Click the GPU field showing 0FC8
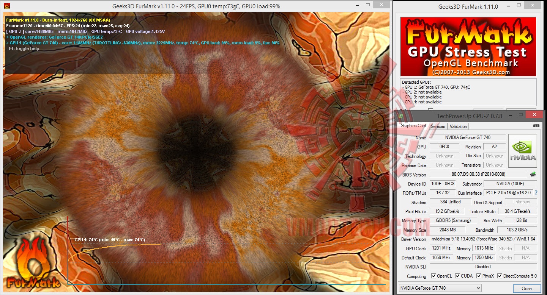The image size is (547, 295). click(x=444, y=147)
